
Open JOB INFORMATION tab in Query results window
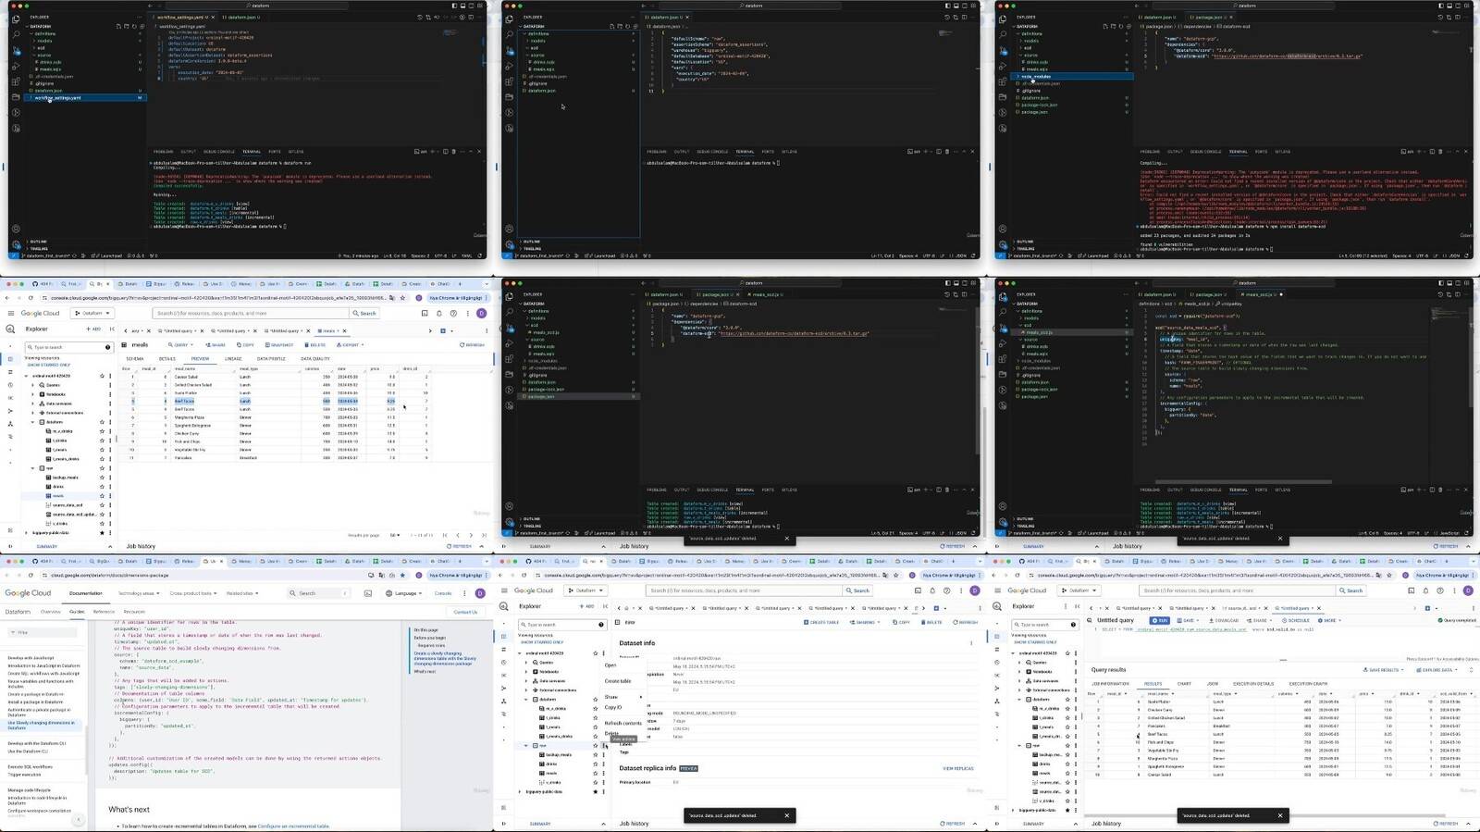click(x=1110, y=683)
